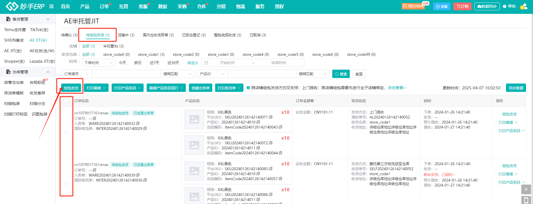The height and width of the screenshot is (204, 533).
Task: Open Temu全托管 in sidebar
Action: (15, 30)
